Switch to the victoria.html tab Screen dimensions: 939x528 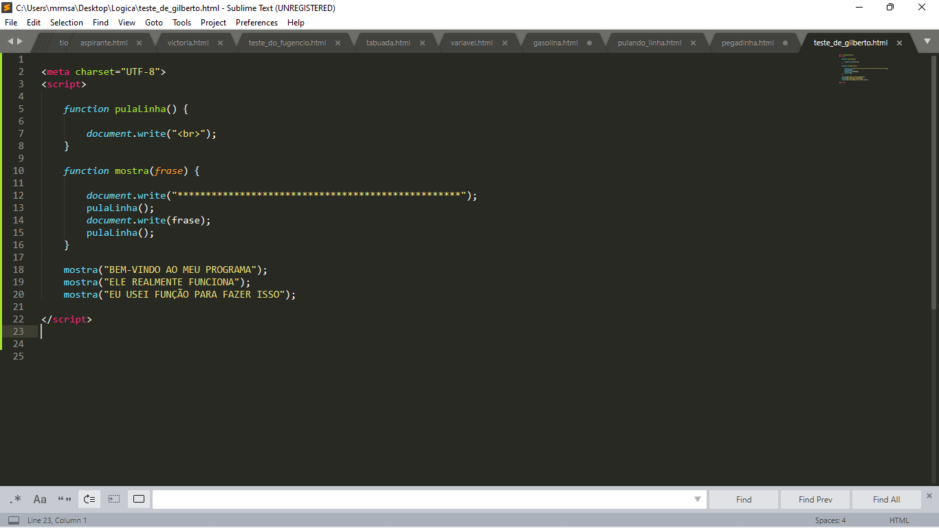pyautogui.click(x=188, y=43)
